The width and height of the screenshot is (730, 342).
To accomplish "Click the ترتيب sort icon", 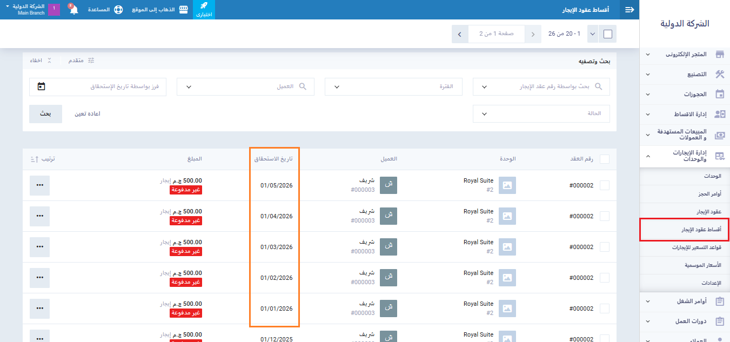I will pos(34,159).
